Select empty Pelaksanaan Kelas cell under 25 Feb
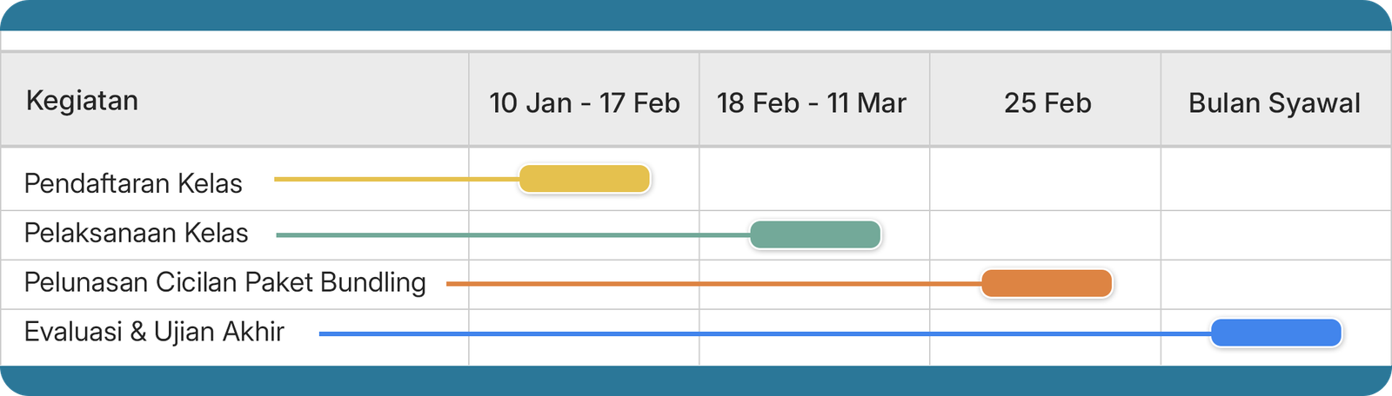This screenshot has height=396, width=1392. [x=1045, y=234]
